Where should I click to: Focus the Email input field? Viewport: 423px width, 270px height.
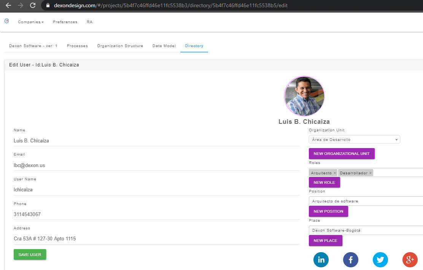click(x=156, y=166)
